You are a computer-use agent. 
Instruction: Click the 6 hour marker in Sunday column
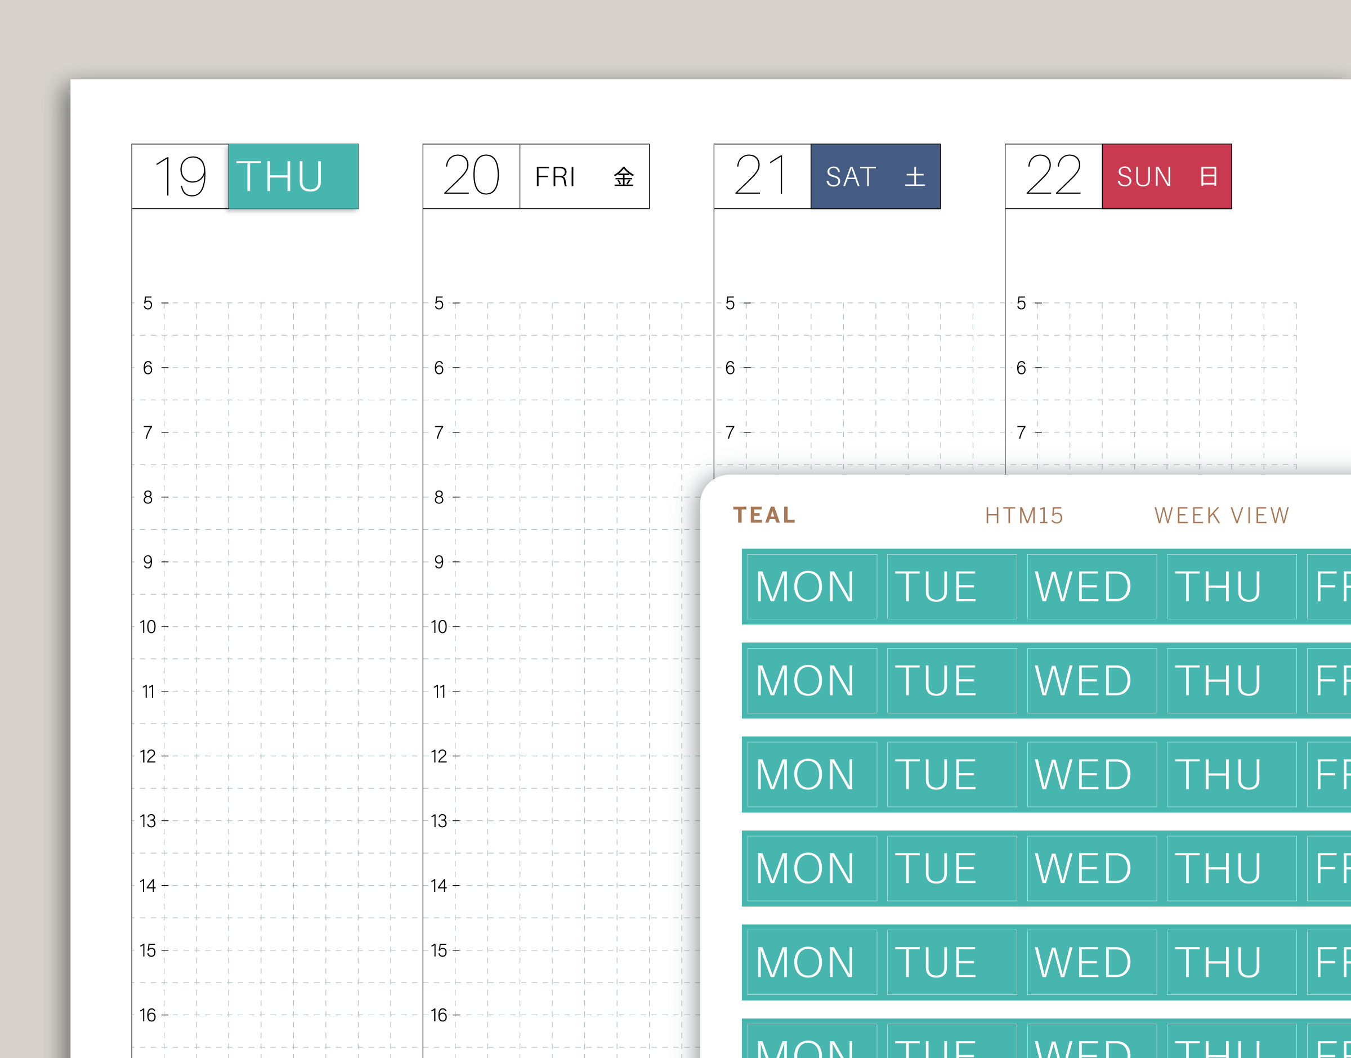[1021, 368]
